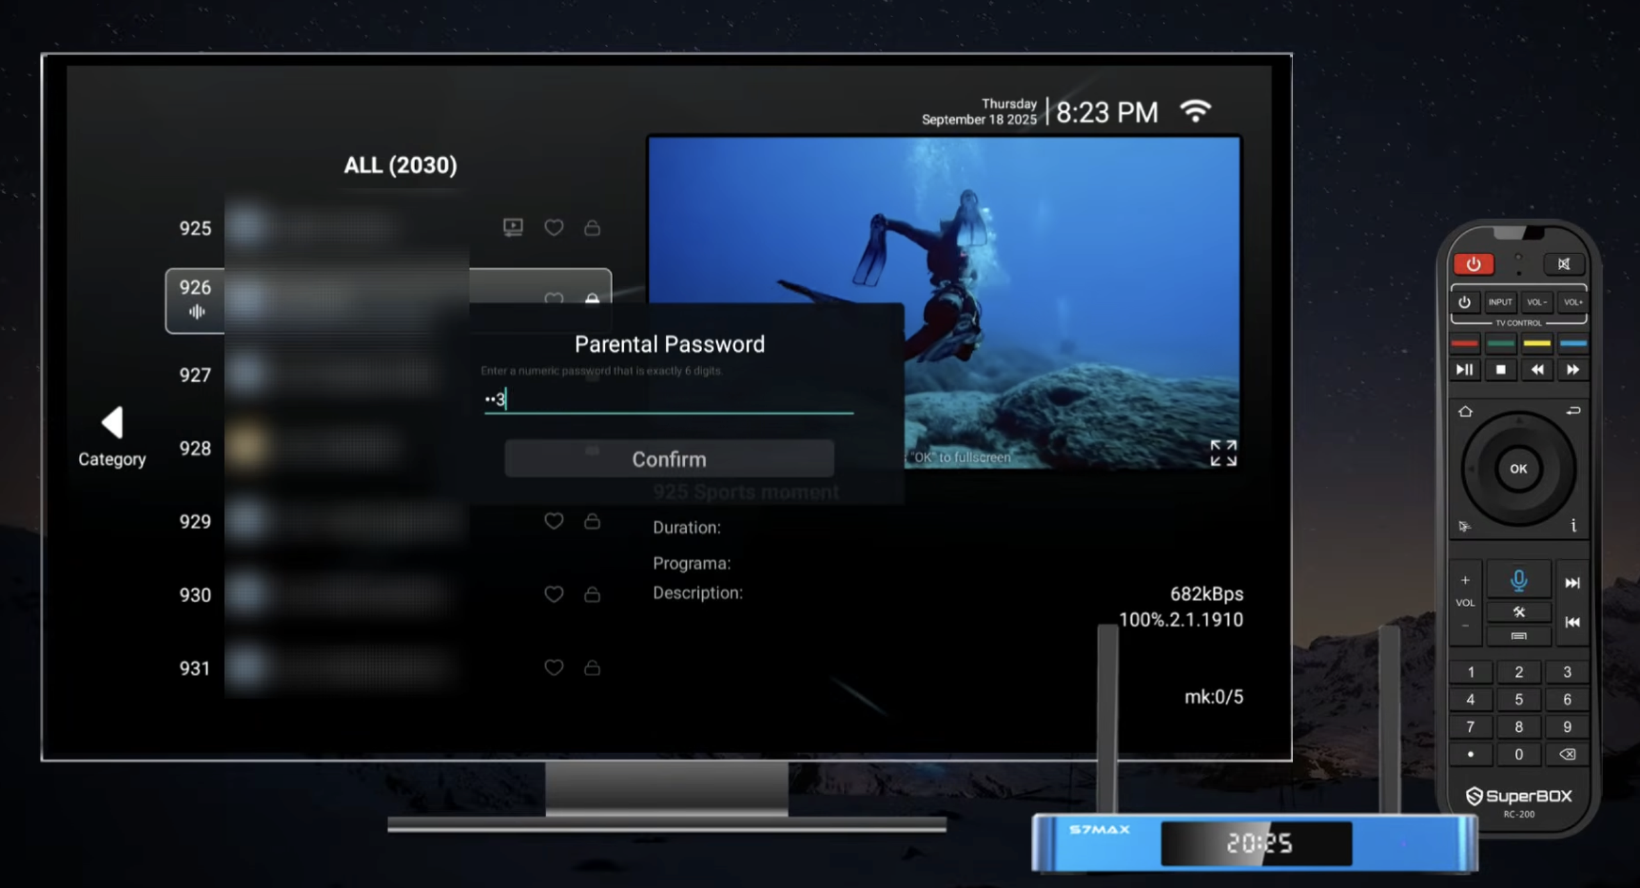The image size is (1640, 888).
Task: Click the green color button on remote
Action: coord(1500,343)
